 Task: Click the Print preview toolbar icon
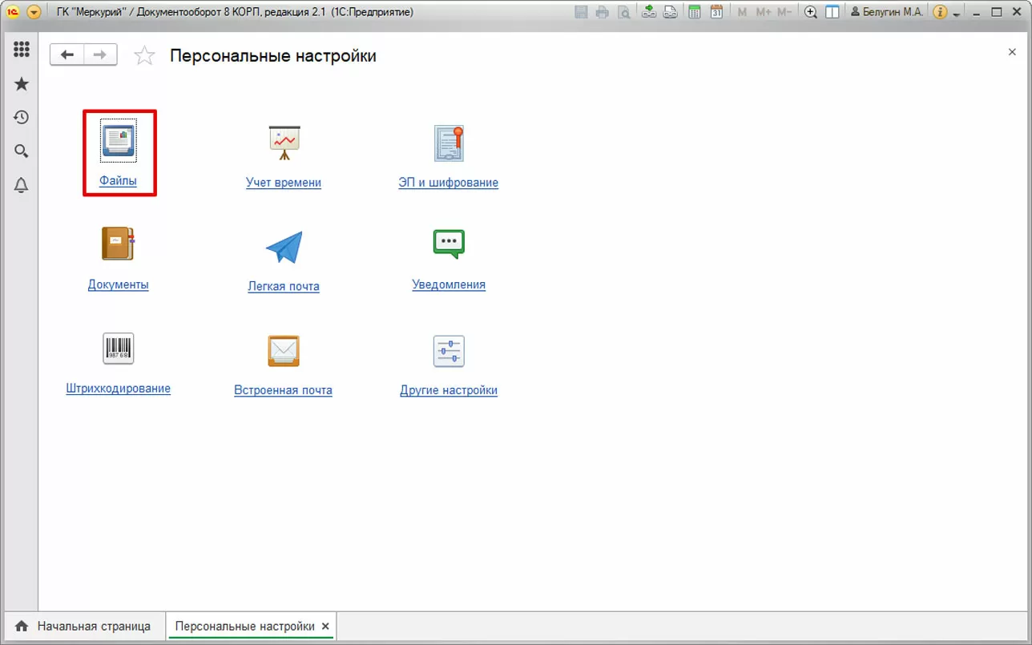[x=623, y=12]
